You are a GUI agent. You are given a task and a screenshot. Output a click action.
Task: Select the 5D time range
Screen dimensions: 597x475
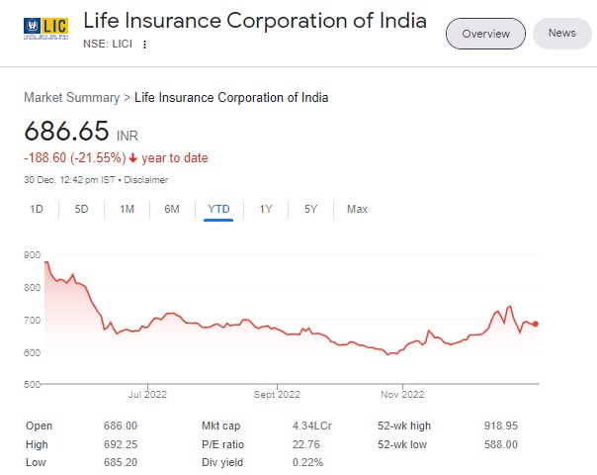click(x=82, y=209)
